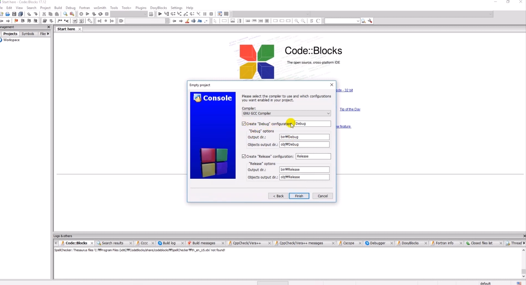This screenshot has height=285, width=526.
Task: Open the DoxyBlocks menu
Action: [158, 8]
